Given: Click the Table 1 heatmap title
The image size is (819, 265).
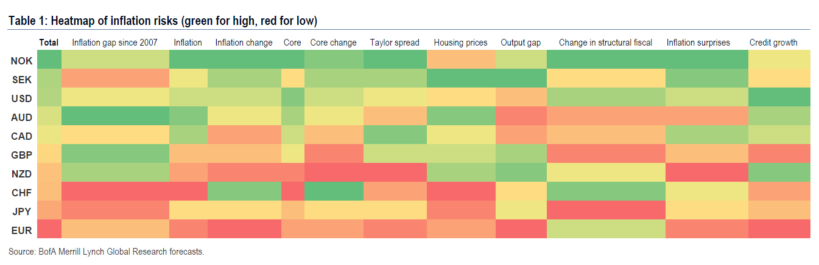Looking at the screenshot, I should click(162, 21).
